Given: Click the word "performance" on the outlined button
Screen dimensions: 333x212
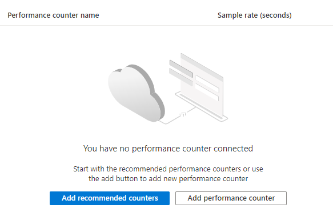Looking at the screenshot, I should point(225,198).
